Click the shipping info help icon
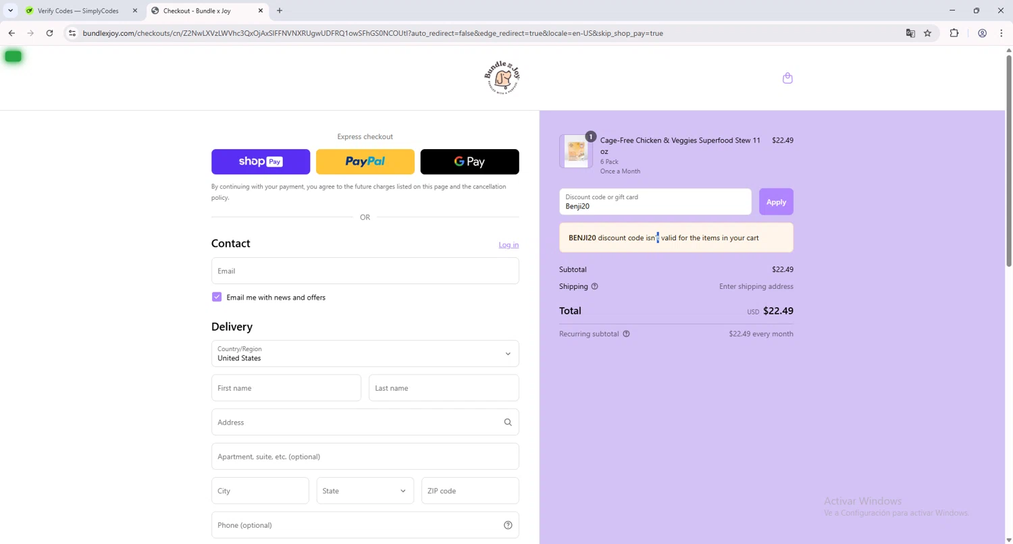This screenshot has width=1013, height=544. [594, 286]
